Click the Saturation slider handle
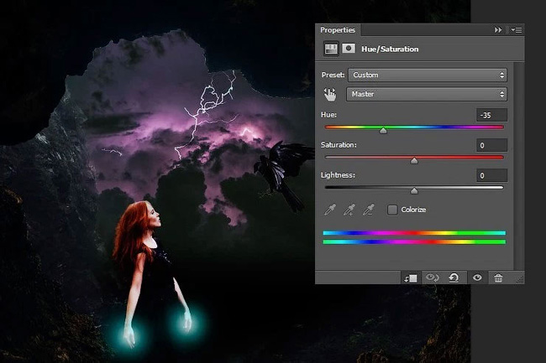This screenshot has height=363, width=546. coord(414,160)
